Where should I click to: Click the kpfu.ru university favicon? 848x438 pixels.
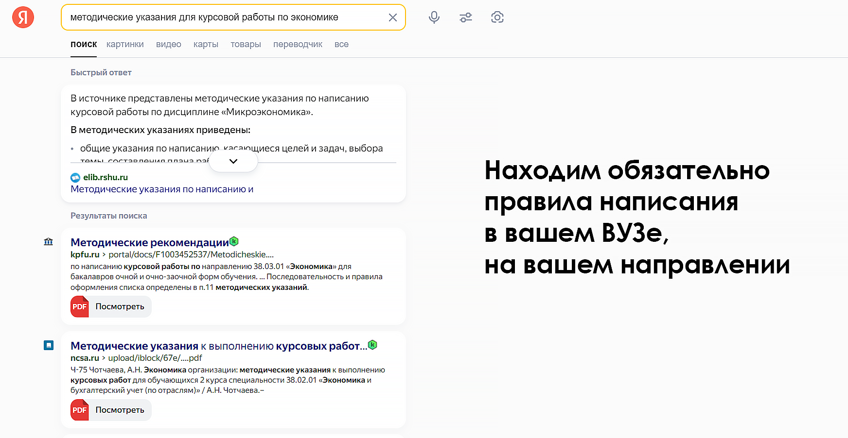tap(49, 242)
